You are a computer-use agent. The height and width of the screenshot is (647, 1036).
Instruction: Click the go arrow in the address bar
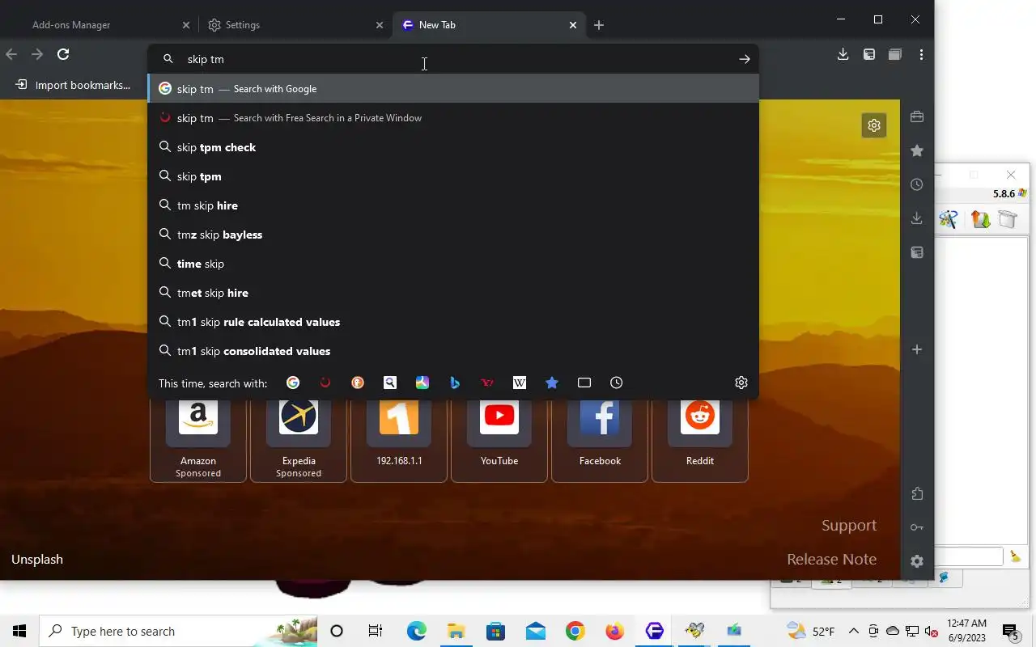[x=745, y=59]
